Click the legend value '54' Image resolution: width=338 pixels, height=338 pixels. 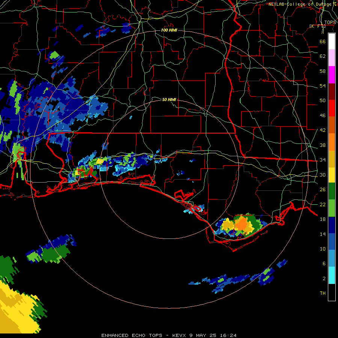(323, 86)
